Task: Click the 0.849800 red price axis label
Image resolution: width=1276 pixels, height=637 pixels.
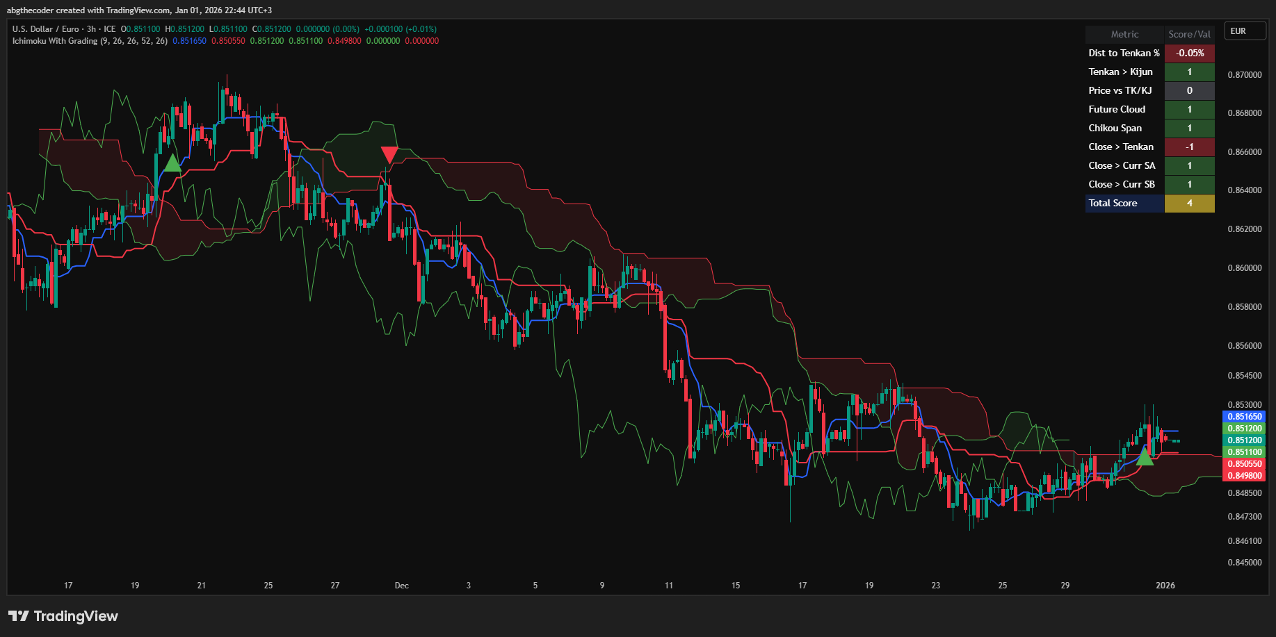Action: pyautogui.click(x=1244, y=476)
